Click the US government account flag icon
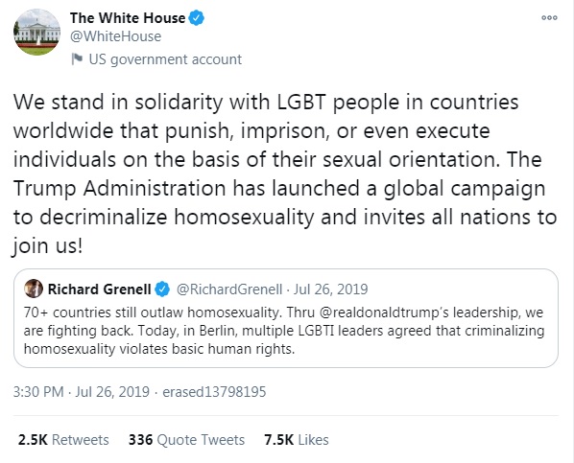The height and width of the screenshot is (463, 574). coord(77,58)
